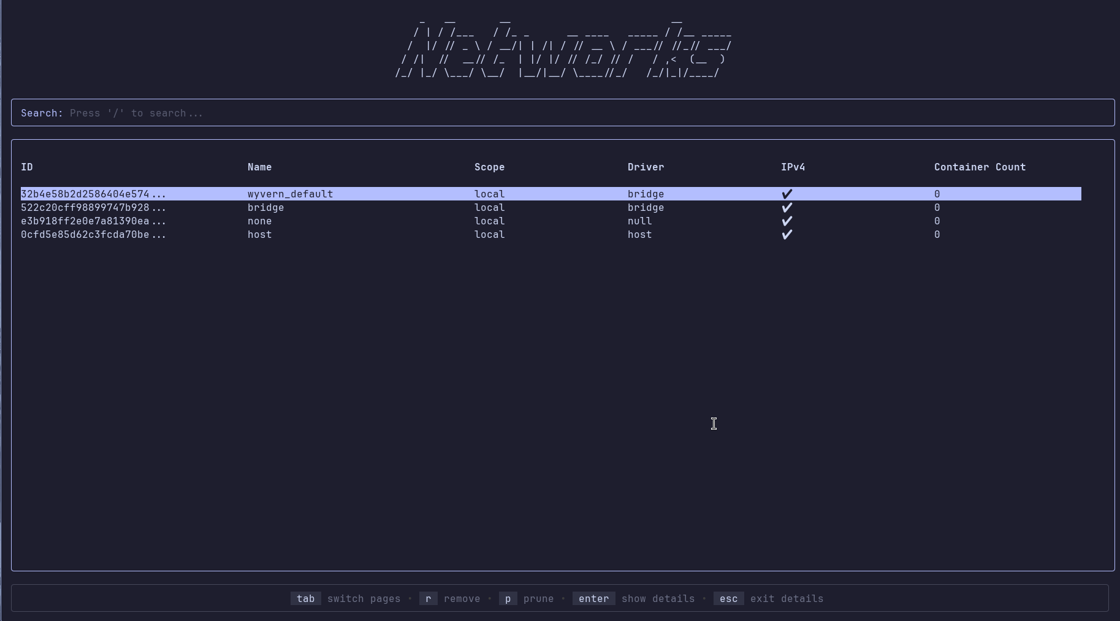Click the Scope column header
Screen dimensions: 1120x621
489,167
